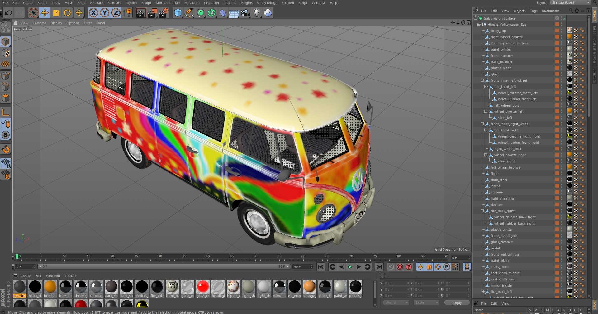Open the World coordinate dropdown
Viewport: 598px width, 314px height.
coord(396,303)
